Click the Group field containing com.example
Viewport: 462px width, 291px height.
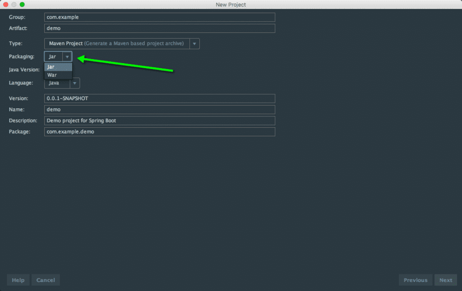159,17
